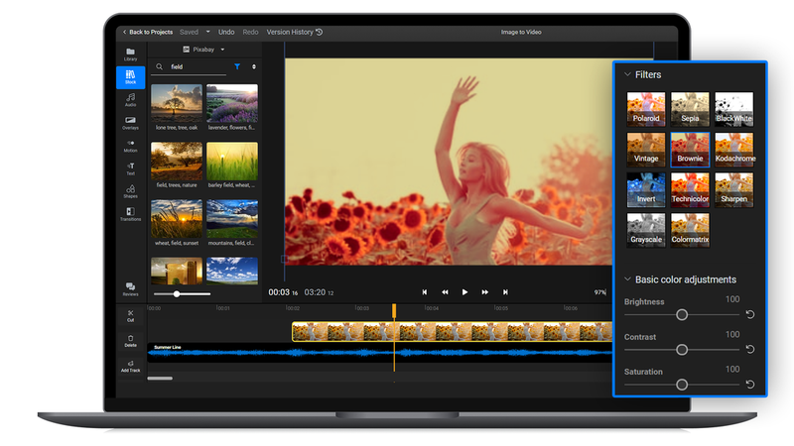Screen dimensions: 794x446
Task: Open the Transitions panel
Action: tap(130, 214)
